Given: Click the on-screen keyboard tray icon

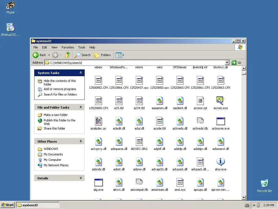Looking at the screenshot, I should pos(247,205).
